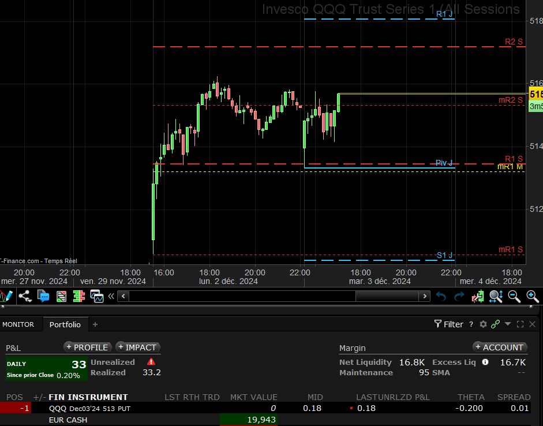Screen dimensions: 543x426
Task: Open the chart drawing pencil tool
Action: pos(6,297)
